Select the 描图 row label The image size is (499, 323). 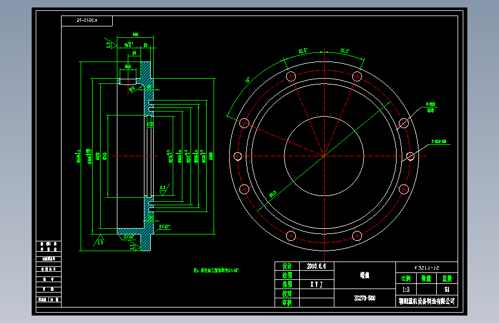287,284
